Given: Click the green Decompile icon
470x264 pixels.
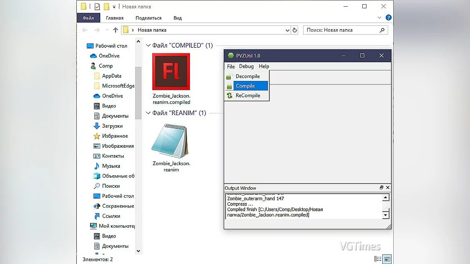Looking at the screenshot, I should point(229,77).
